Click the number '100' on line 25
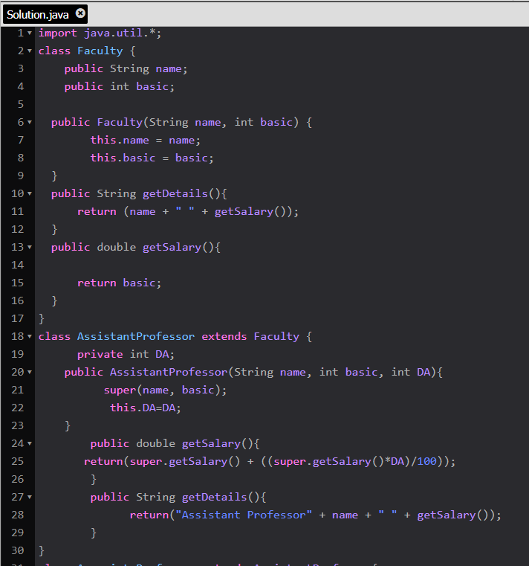 click(427, 461)
